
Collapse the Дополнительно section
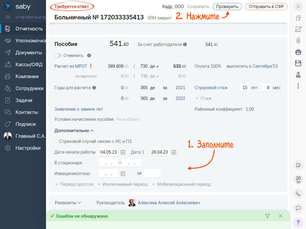tap(69, 130)
